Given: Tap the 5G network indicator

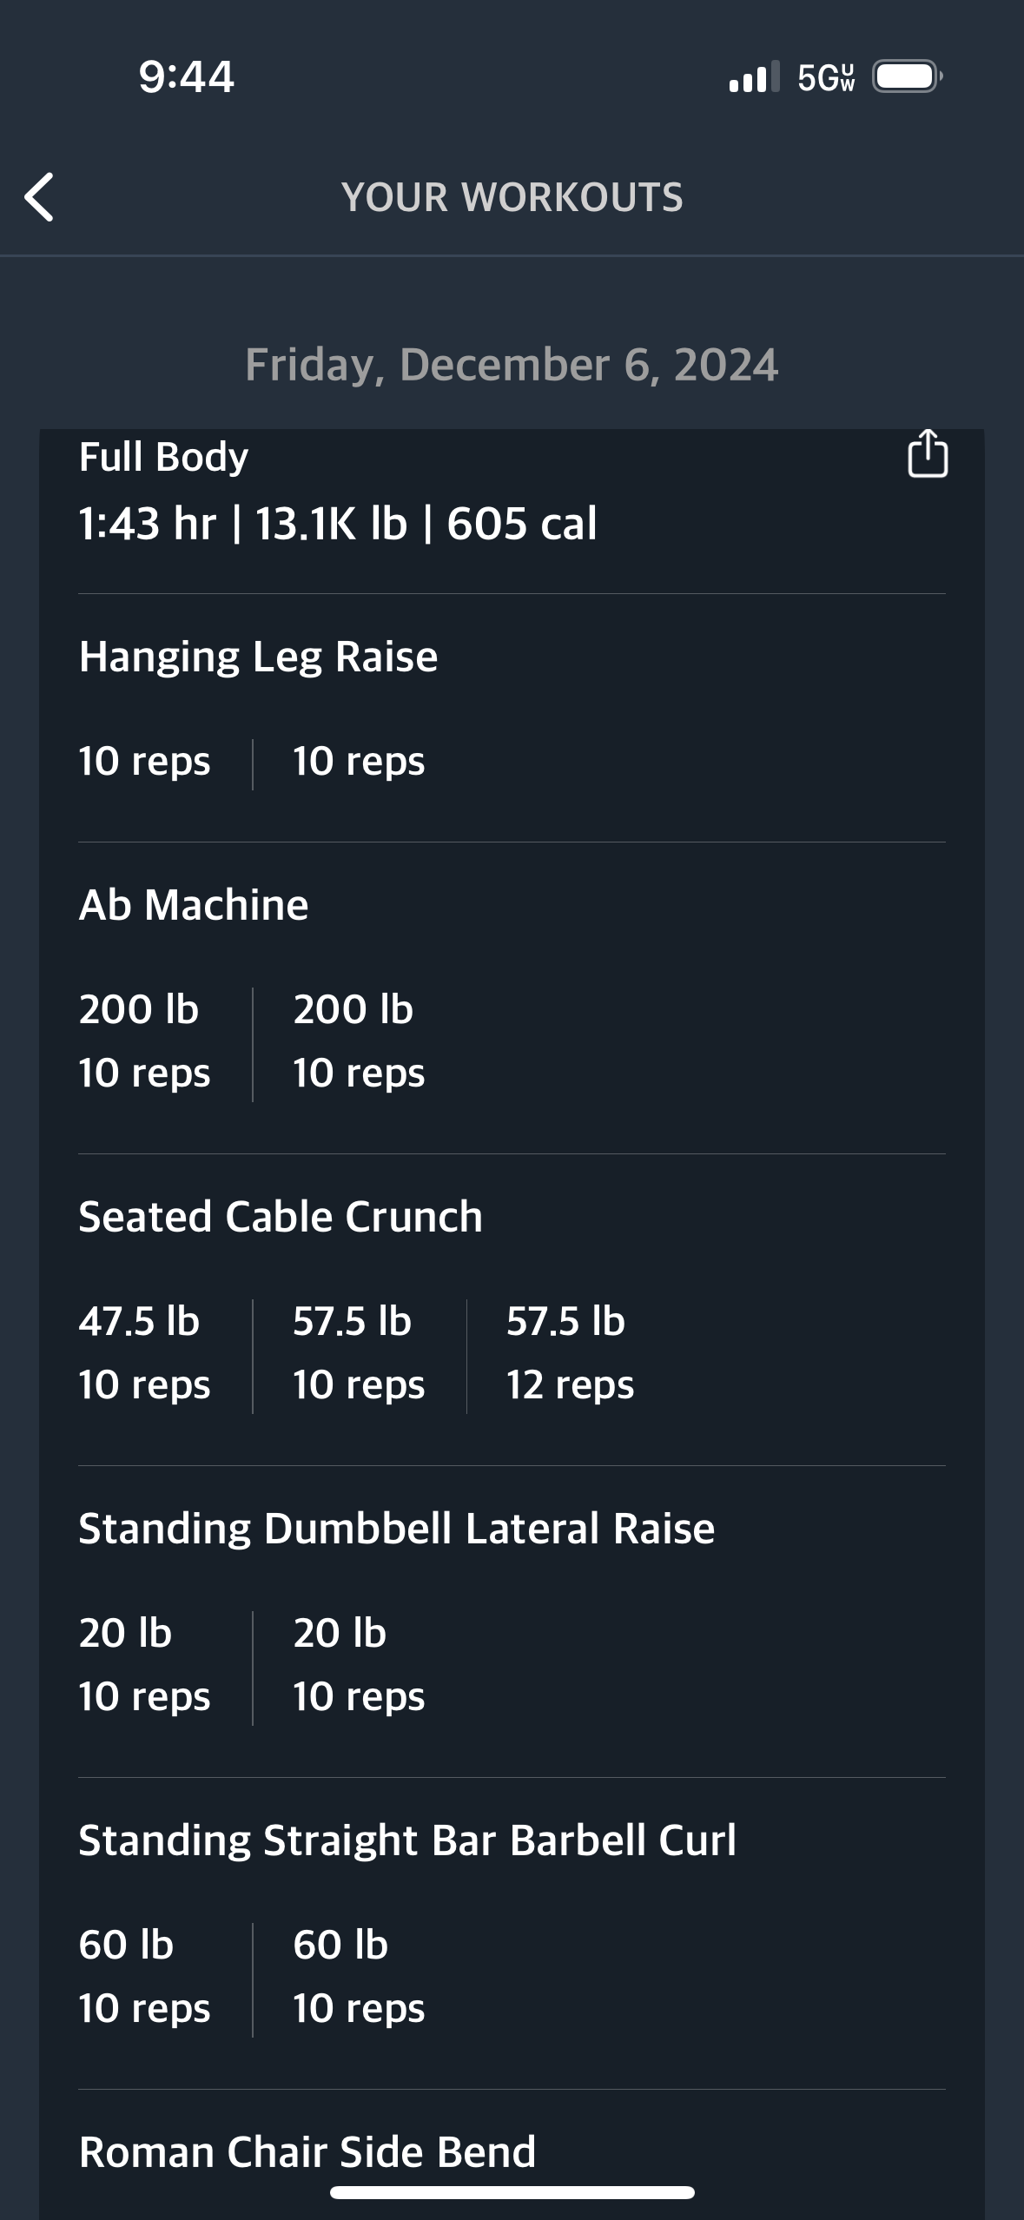Looking at the screenshot, I should click(x=826, y=78).
